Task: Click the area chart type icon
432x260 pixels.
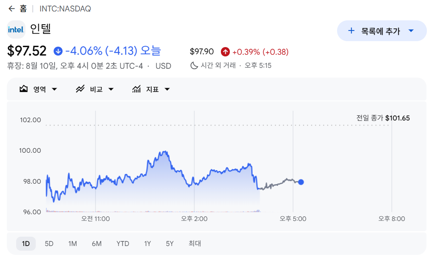Action: pyautogui.click(x=24, y=89)
